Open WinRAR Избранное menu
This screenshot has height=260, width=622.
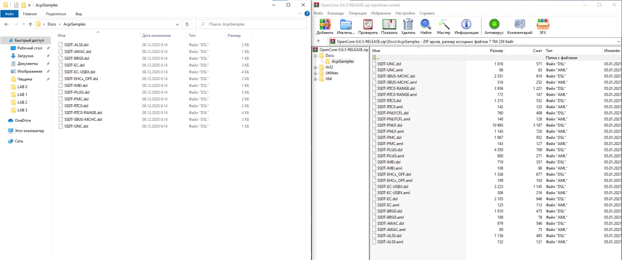(x=381, y=13)
